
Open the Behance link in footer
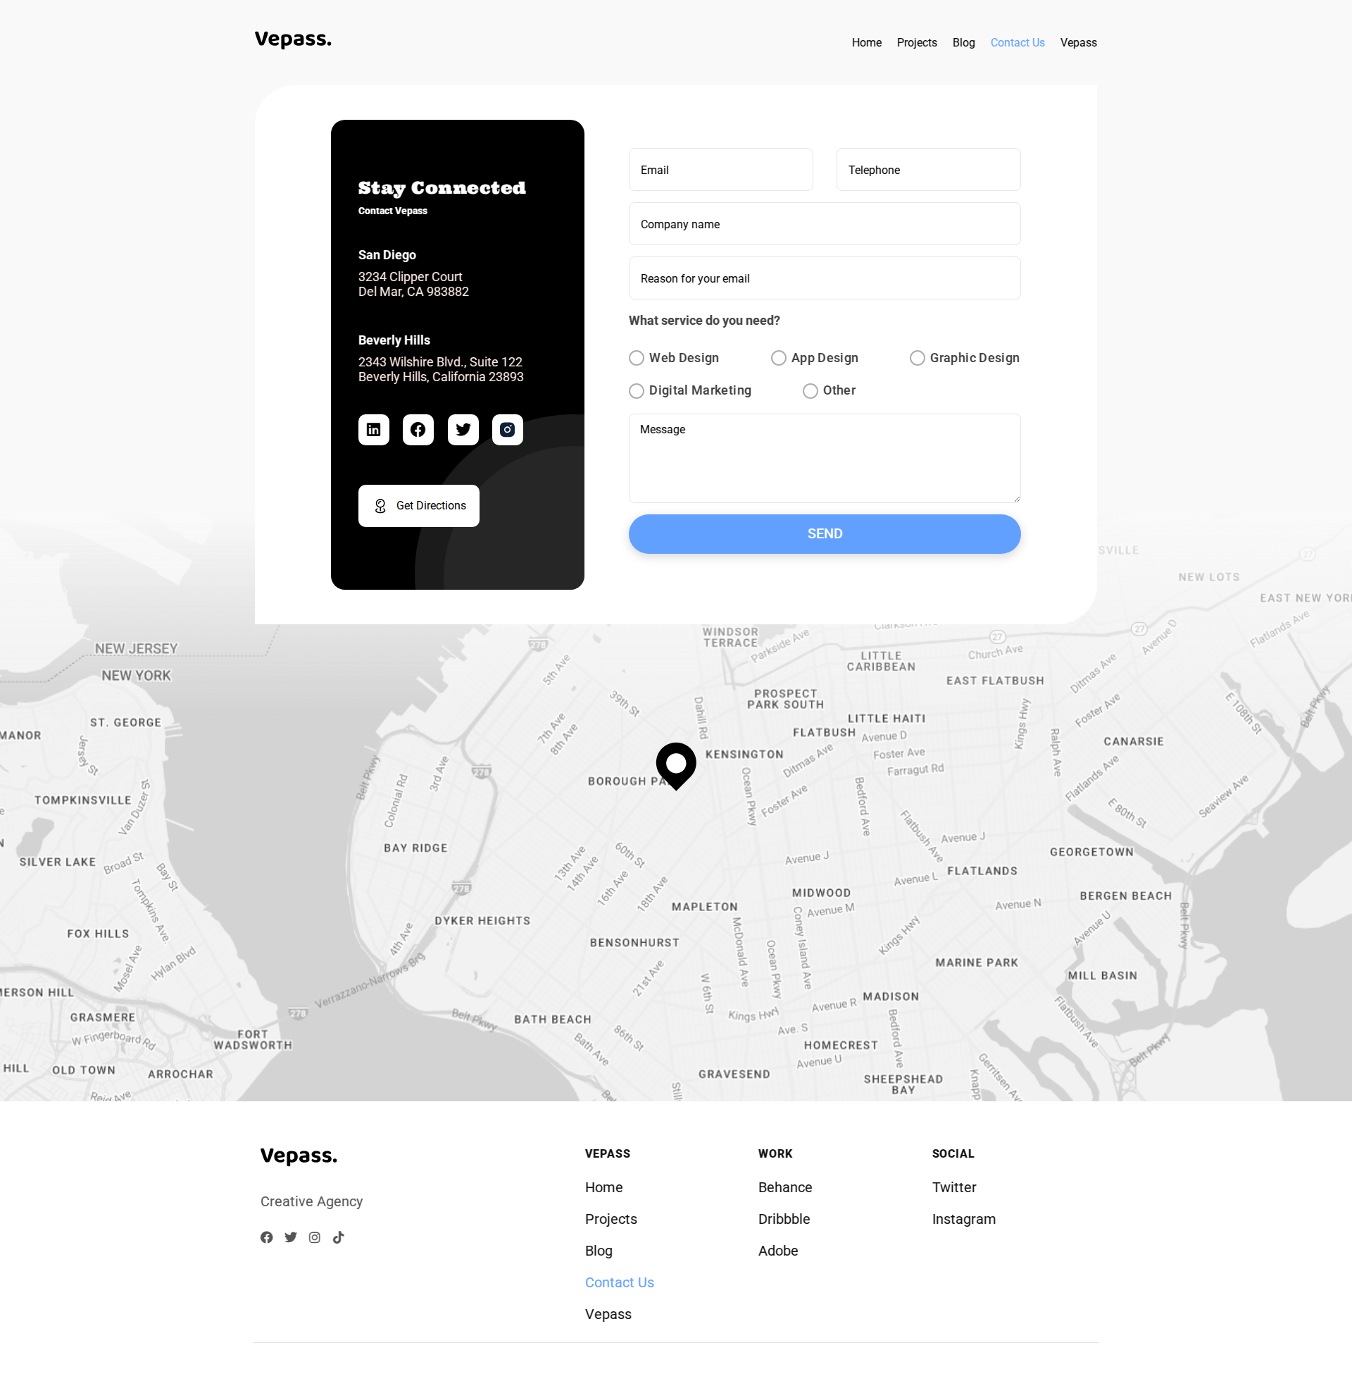784,1187
